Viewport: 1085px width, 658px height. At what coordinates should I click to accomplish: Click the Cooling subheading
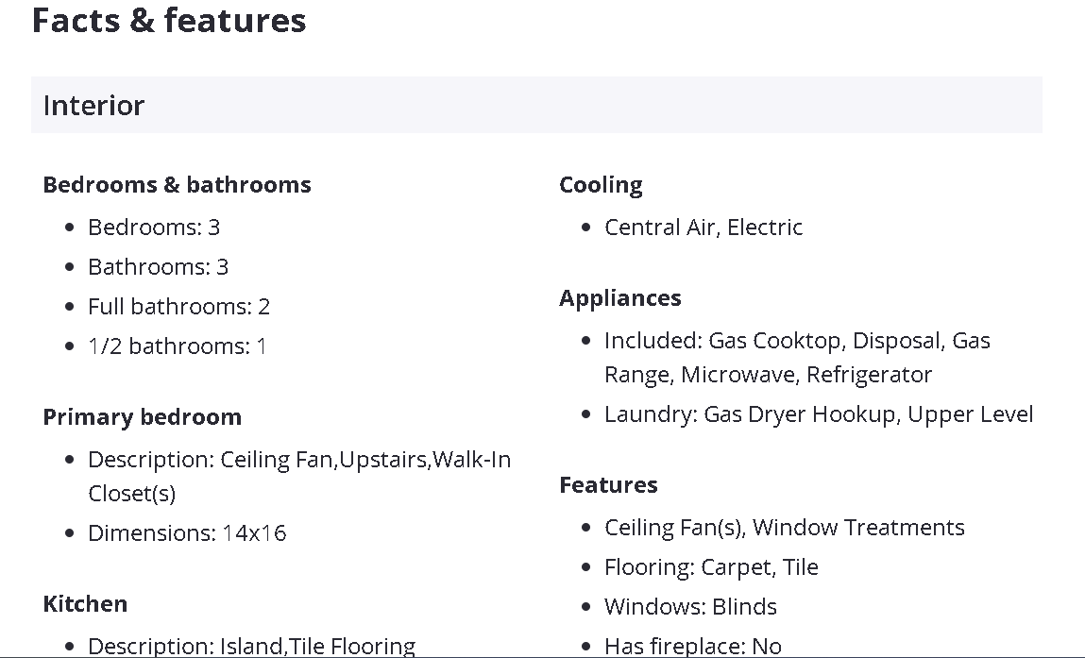pos(601,185)
